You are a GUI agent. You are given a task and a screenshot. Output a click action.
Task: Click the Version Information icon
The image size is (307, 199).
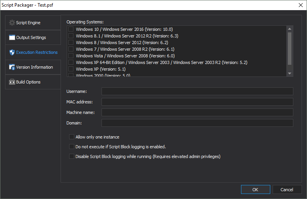point(12,67)
